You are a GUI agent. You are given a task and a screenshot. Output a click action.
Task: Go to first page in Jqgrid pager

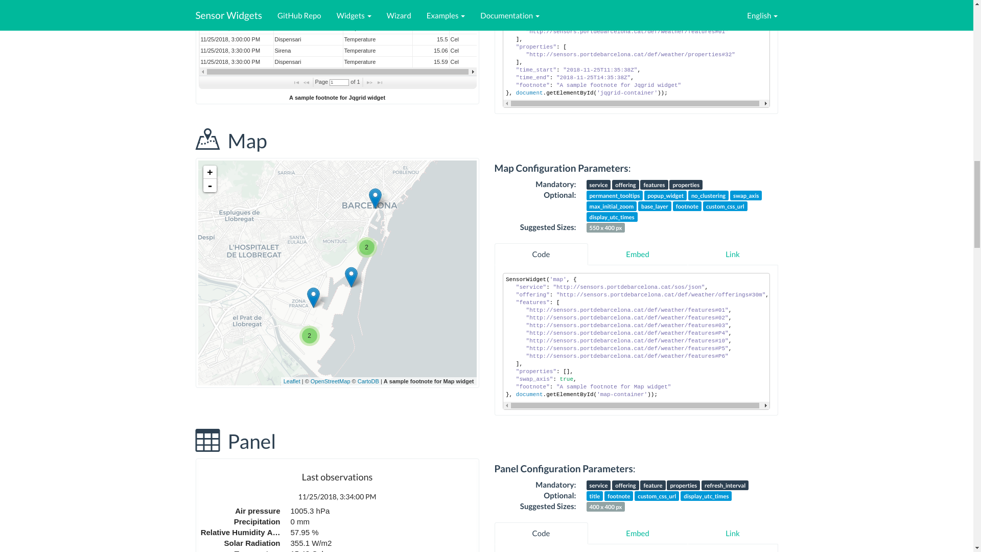296,82
